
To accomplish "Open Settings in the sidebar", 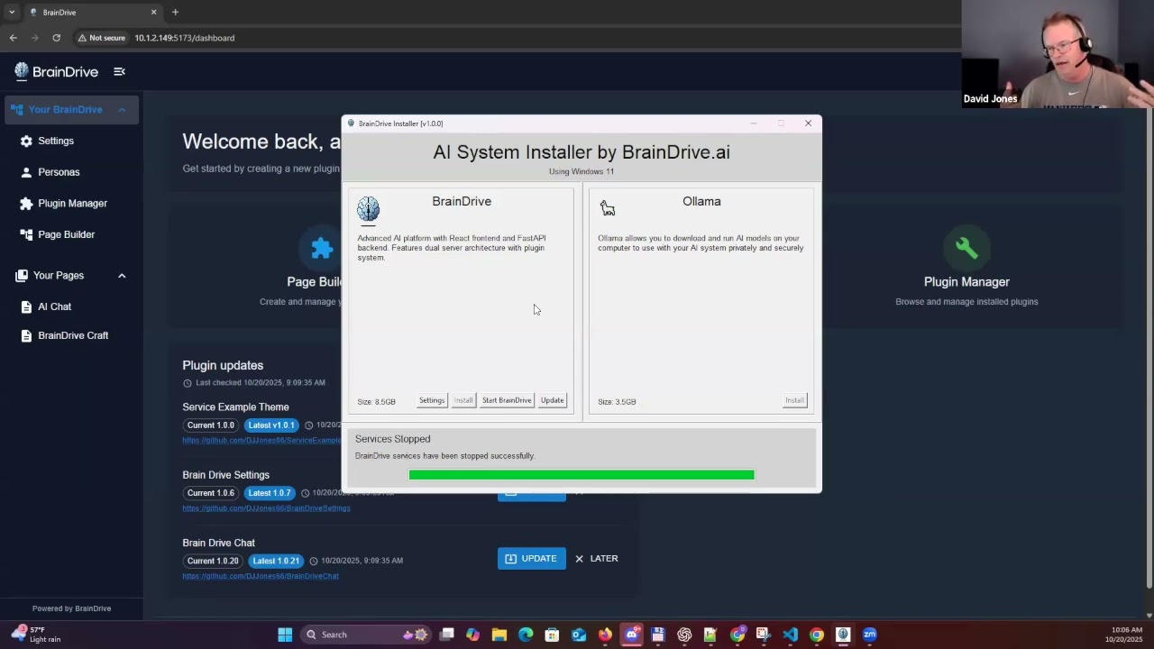I will pyautogui.click(x=56, y=142).
